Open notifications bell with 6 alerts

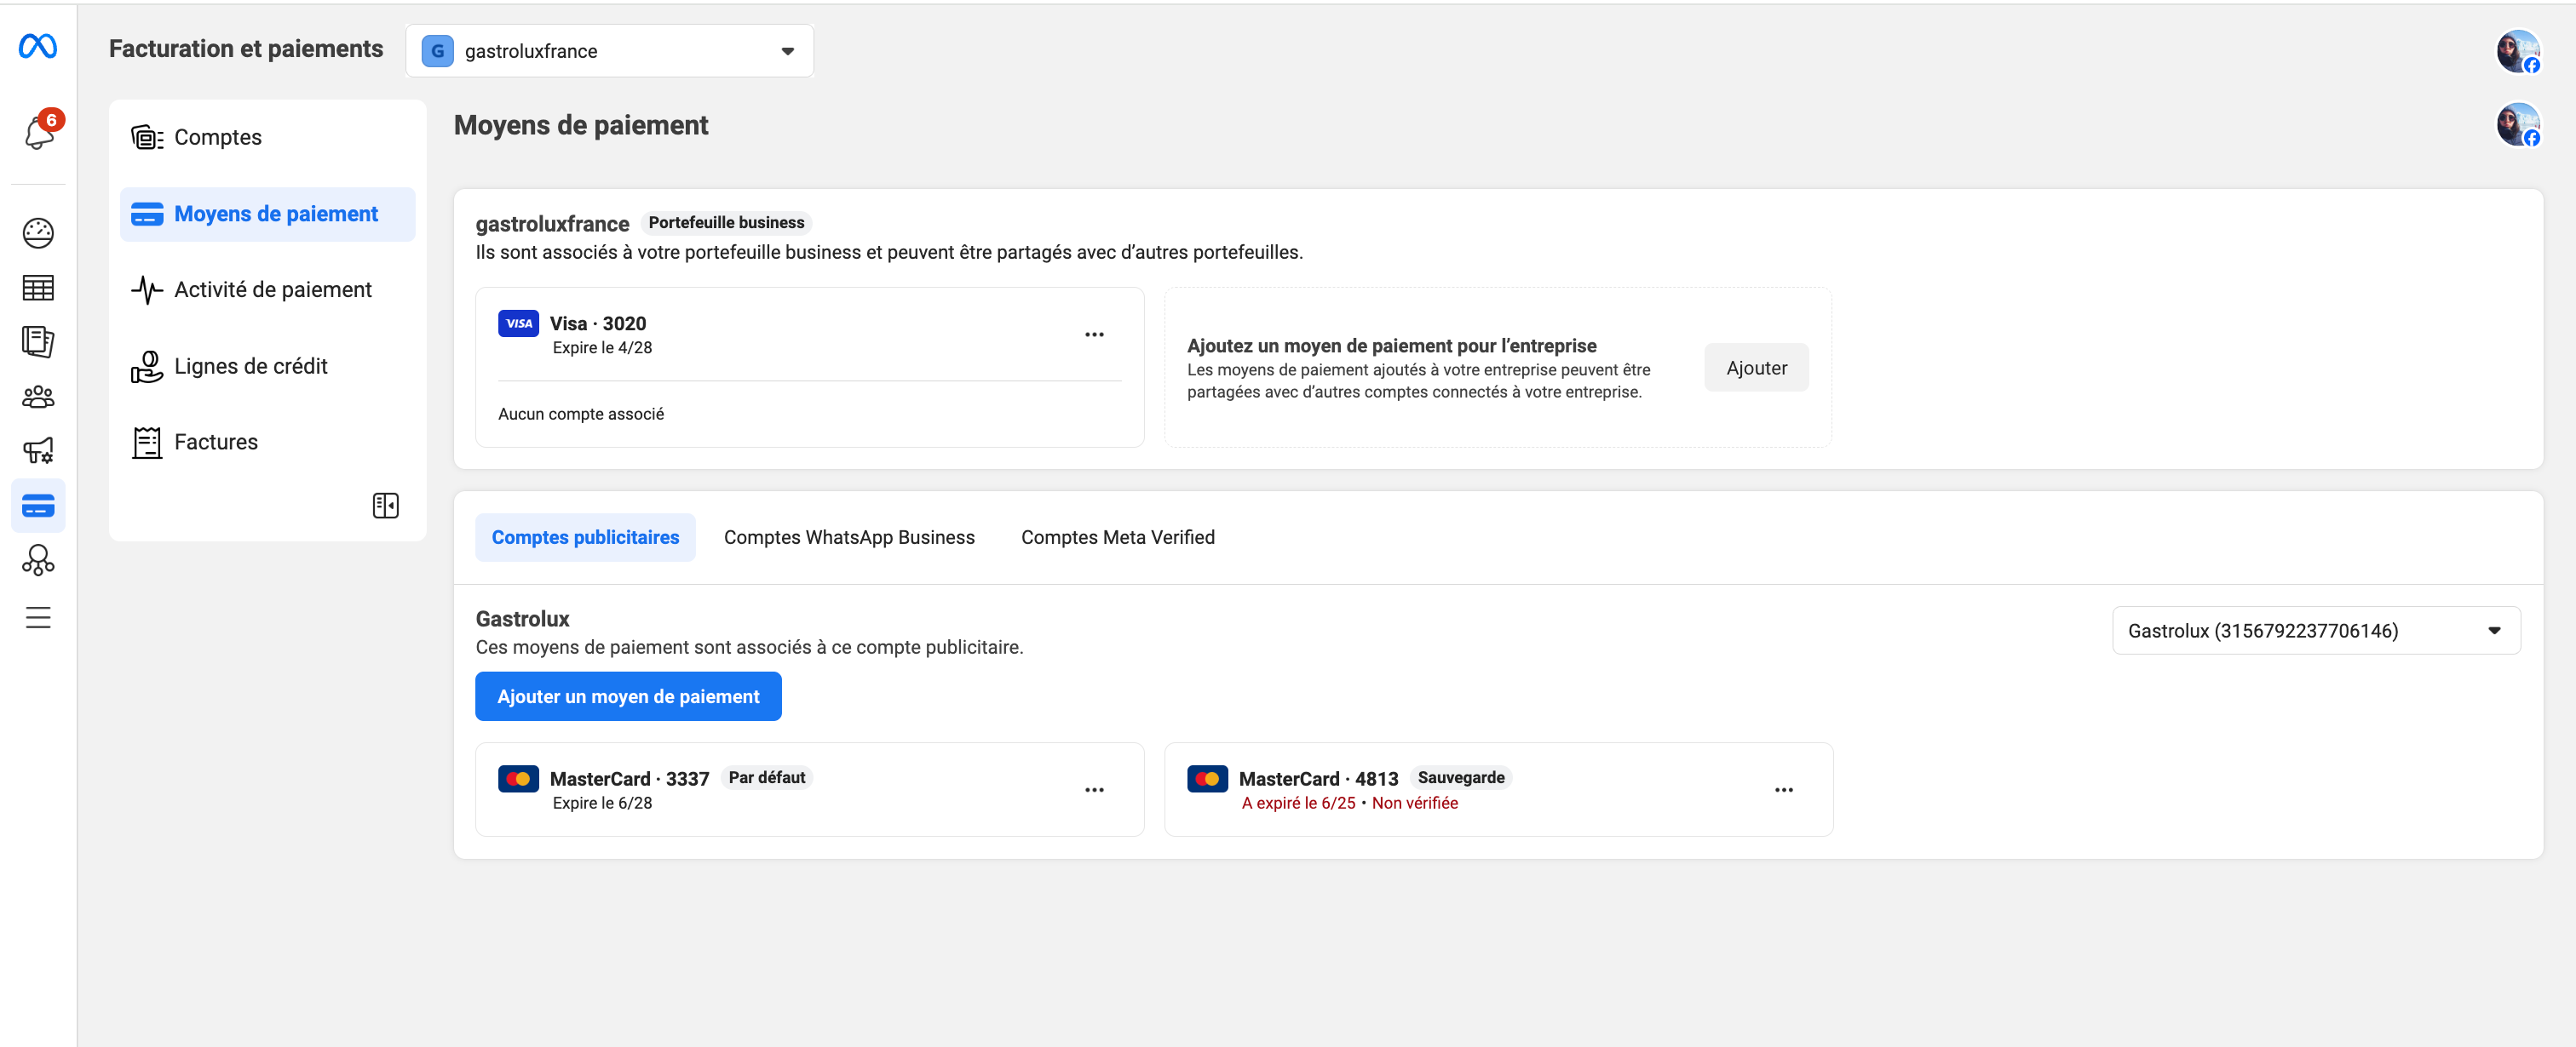(40, 131)
